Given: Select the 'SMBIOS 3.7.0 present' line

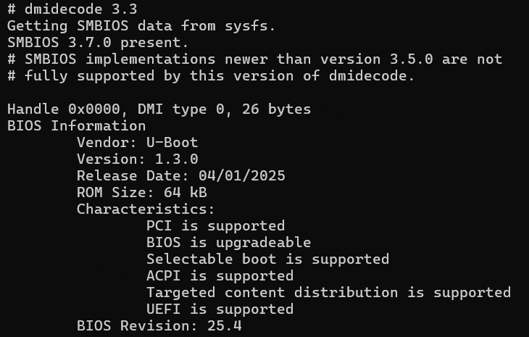Looking at the screenshot, I should coord(98,43).
